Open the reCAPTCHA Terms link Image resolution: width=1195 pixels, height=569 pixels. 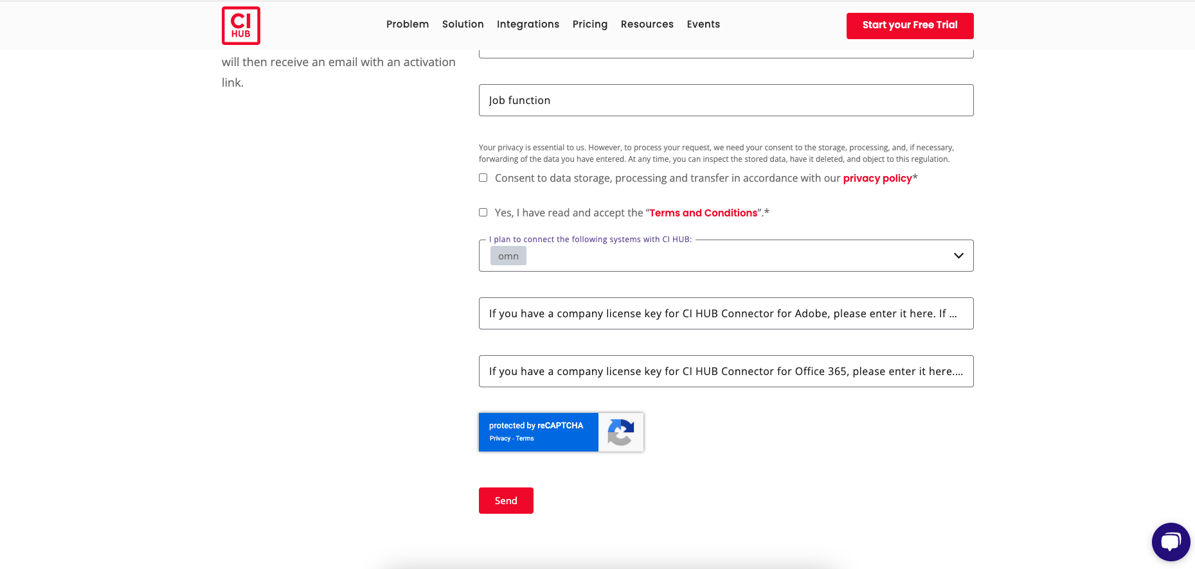point(525,439)
